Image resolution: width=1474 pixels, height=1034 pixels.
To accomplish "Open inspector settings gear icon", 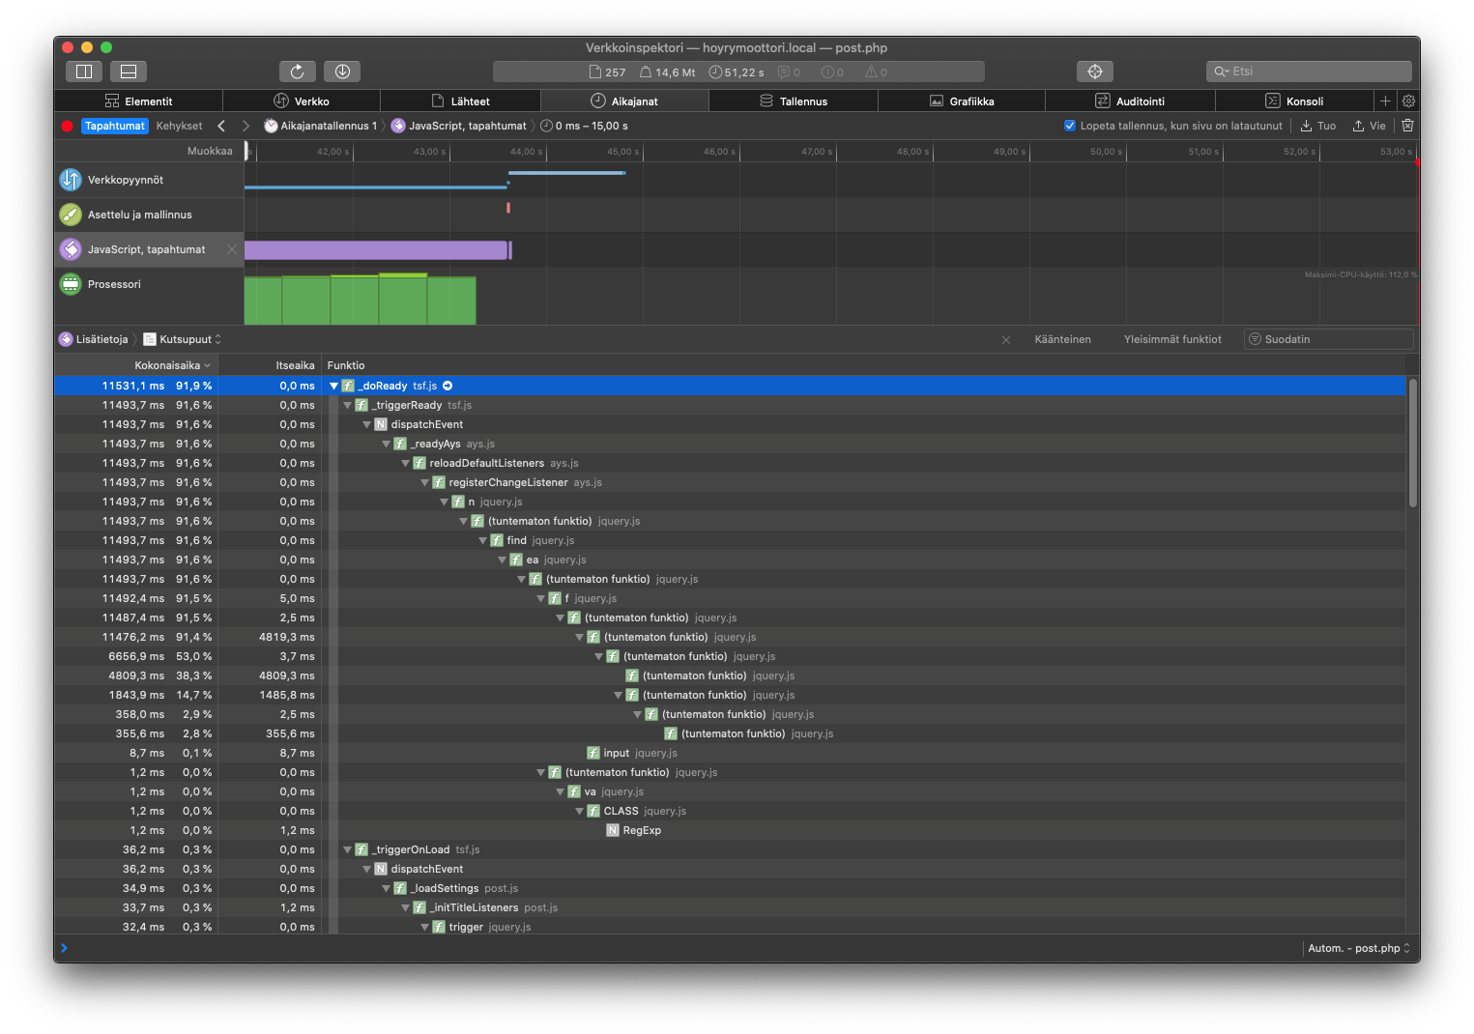I will coord(1408,101).
